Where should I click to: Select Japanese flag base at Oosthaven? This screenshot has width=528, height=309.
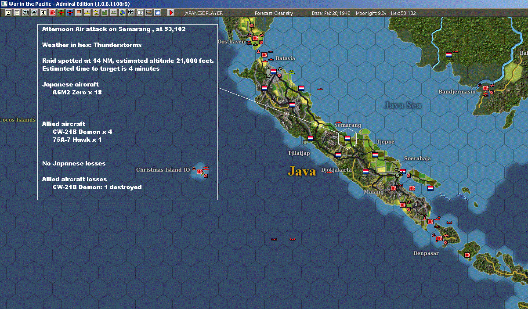pyautogui.click(x=255, y=38)
